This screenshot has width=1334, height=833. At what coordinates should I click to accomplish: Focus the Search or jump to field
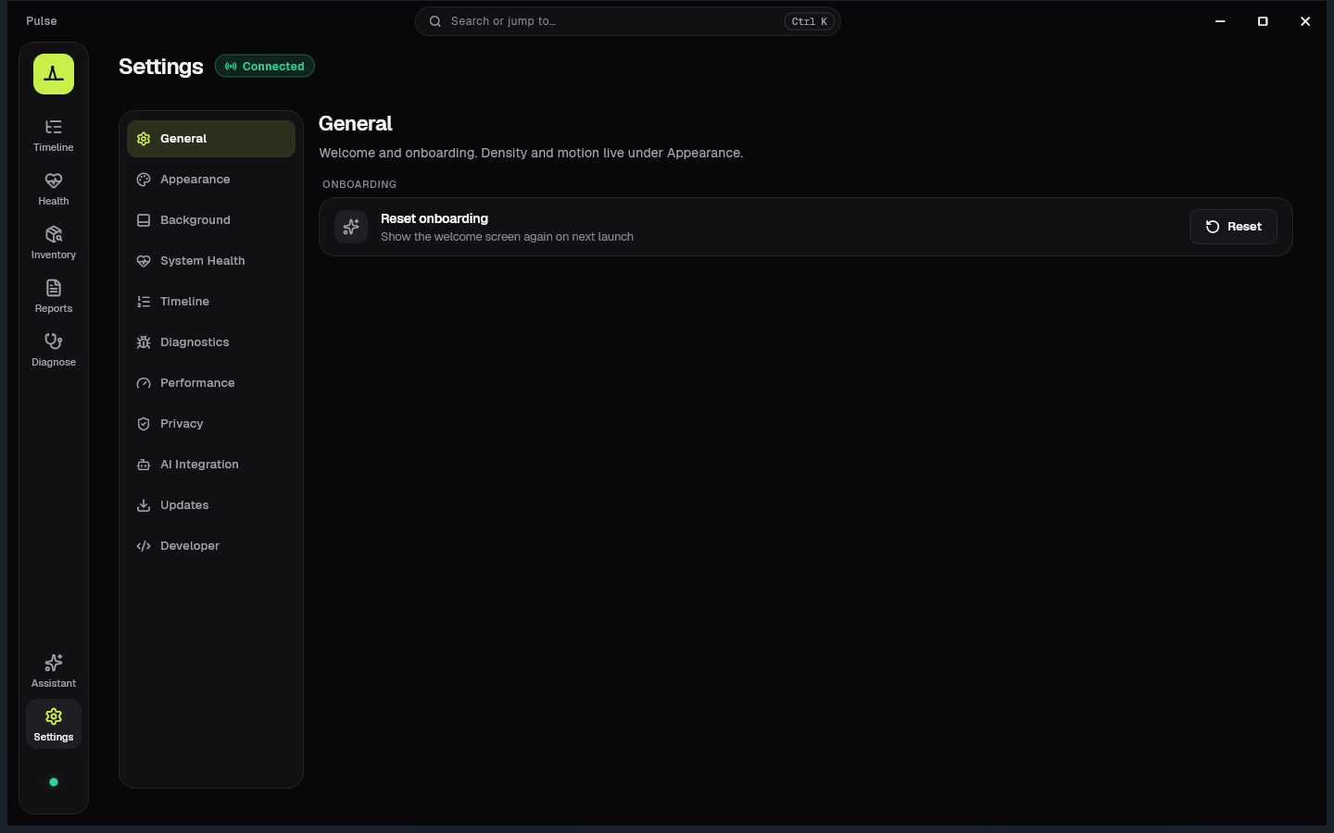(x=628, y=21)
